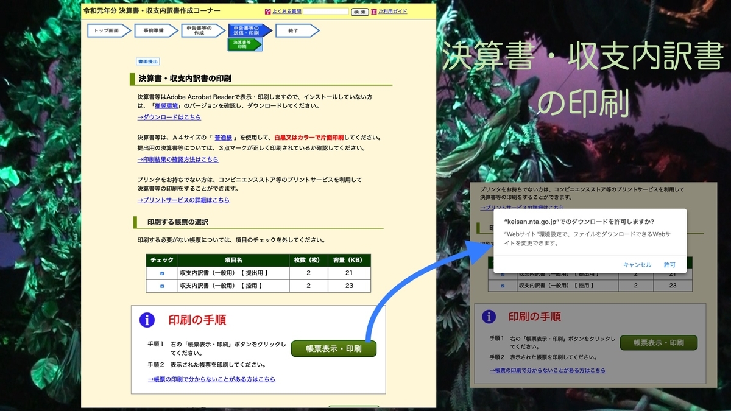
Task: Open the 事前準備 step
Action: [155, 30]
